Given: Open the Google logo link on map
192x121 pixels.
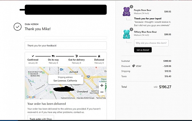Looking at the screenshot, I should tap(31, 97).
